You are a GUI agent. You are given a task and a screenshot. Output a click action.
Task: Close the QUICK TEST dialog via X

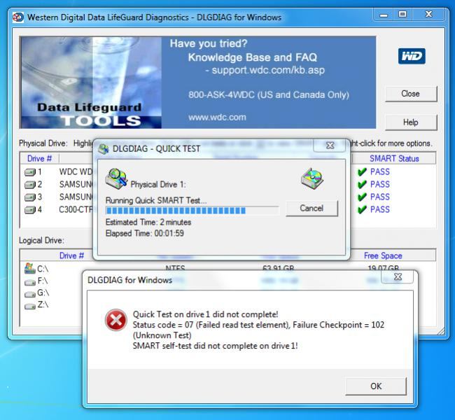coord(330,146)
